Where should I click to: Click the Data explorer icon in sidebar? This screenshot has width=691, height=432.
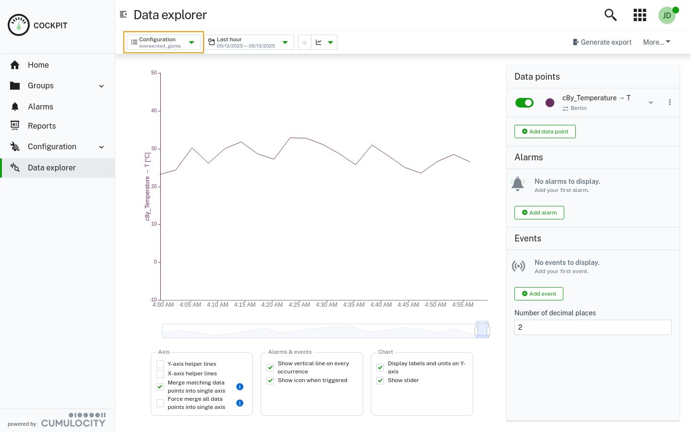pyautogui.click(x=14, y=168)
